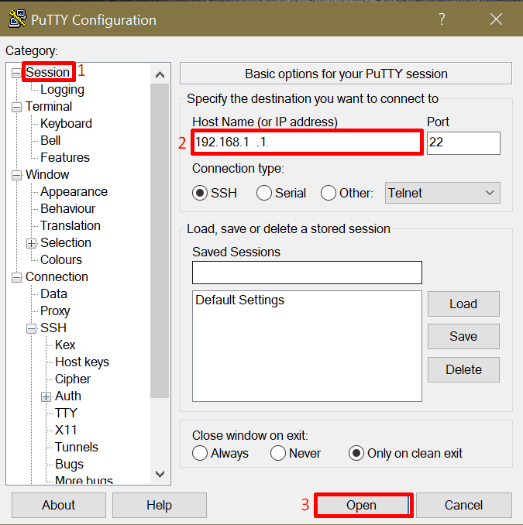Screen dimensions: 523x525
Task: Expand the Selection tree node
Action: tap(31, 243)
